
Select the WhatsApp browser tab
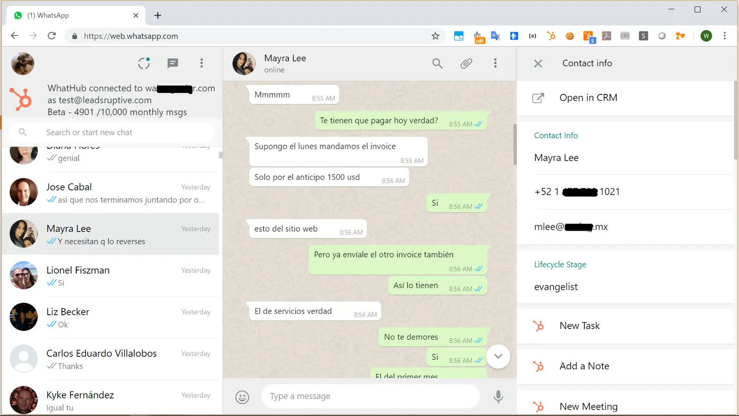(74, 15)
